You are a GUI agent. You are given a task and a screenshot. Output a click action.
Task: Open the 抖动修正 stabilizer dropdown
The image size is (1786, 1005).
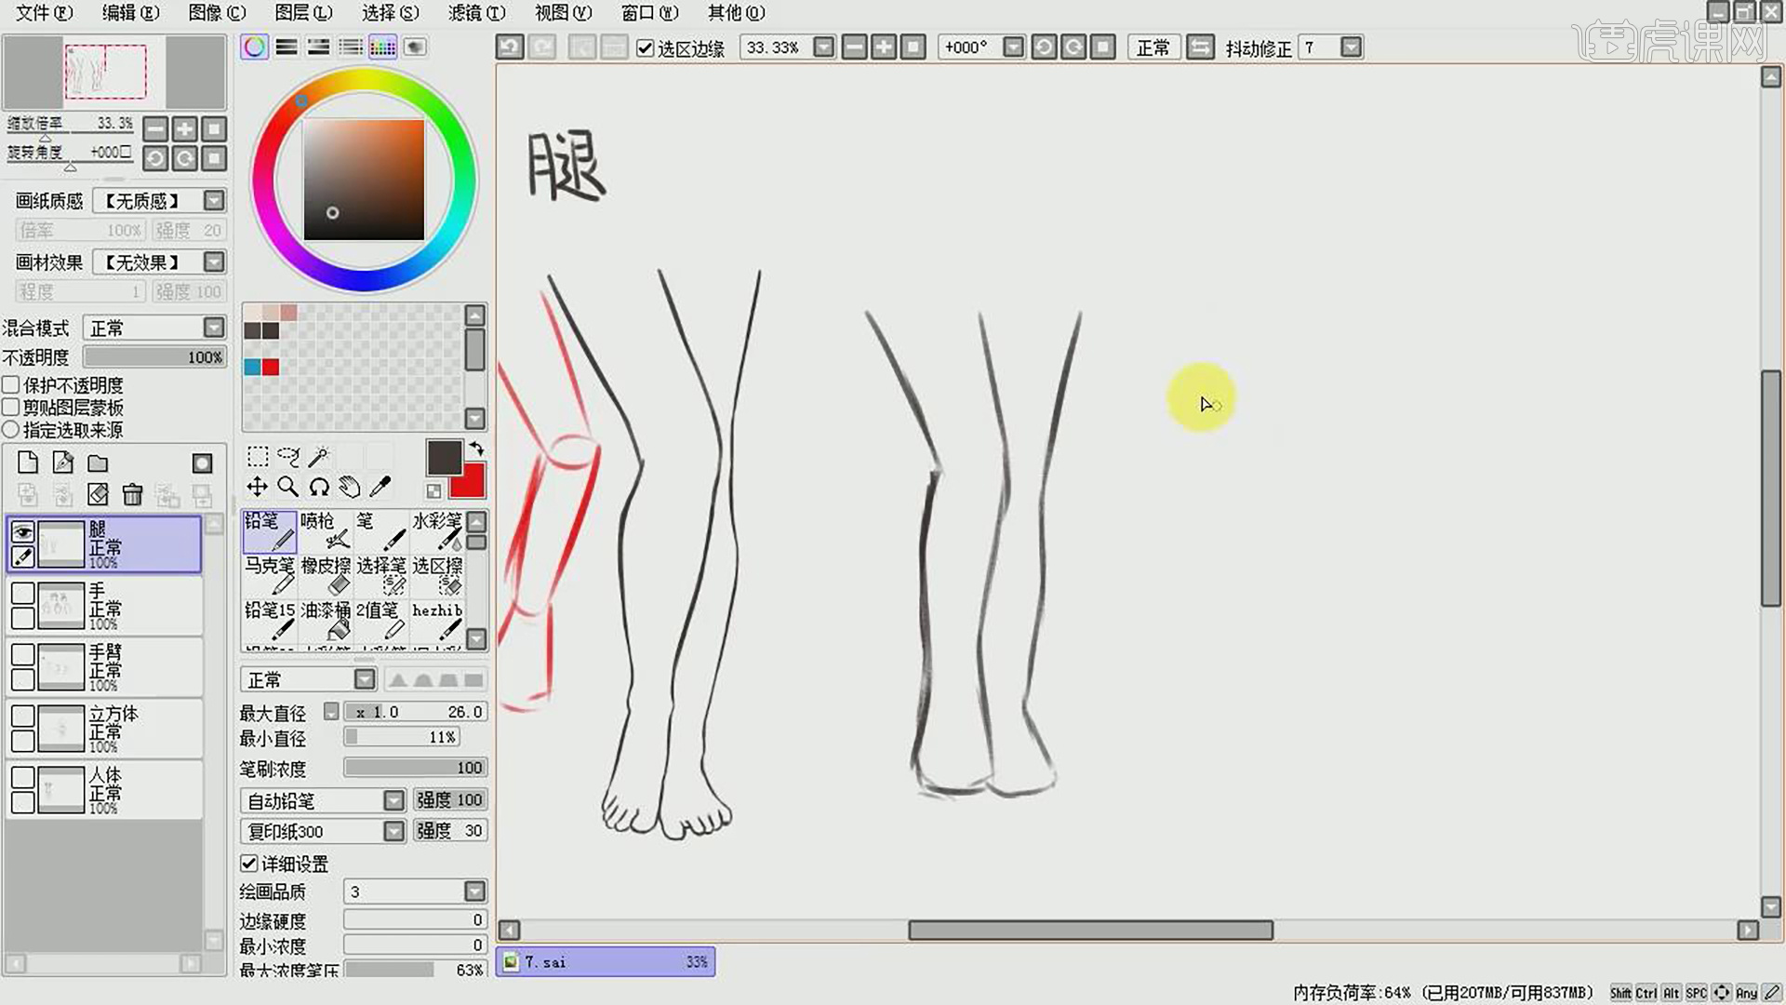pyautogui.click(x=1352, y=47)
